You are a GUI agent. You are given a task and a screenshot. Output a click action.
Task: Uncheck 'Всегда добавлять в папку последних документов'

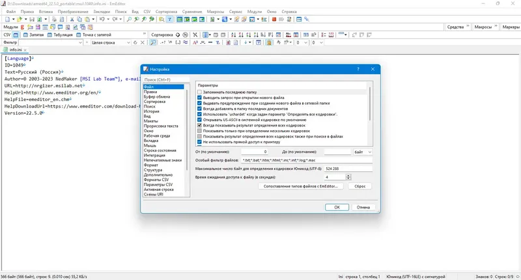click(x=199, y=109)
